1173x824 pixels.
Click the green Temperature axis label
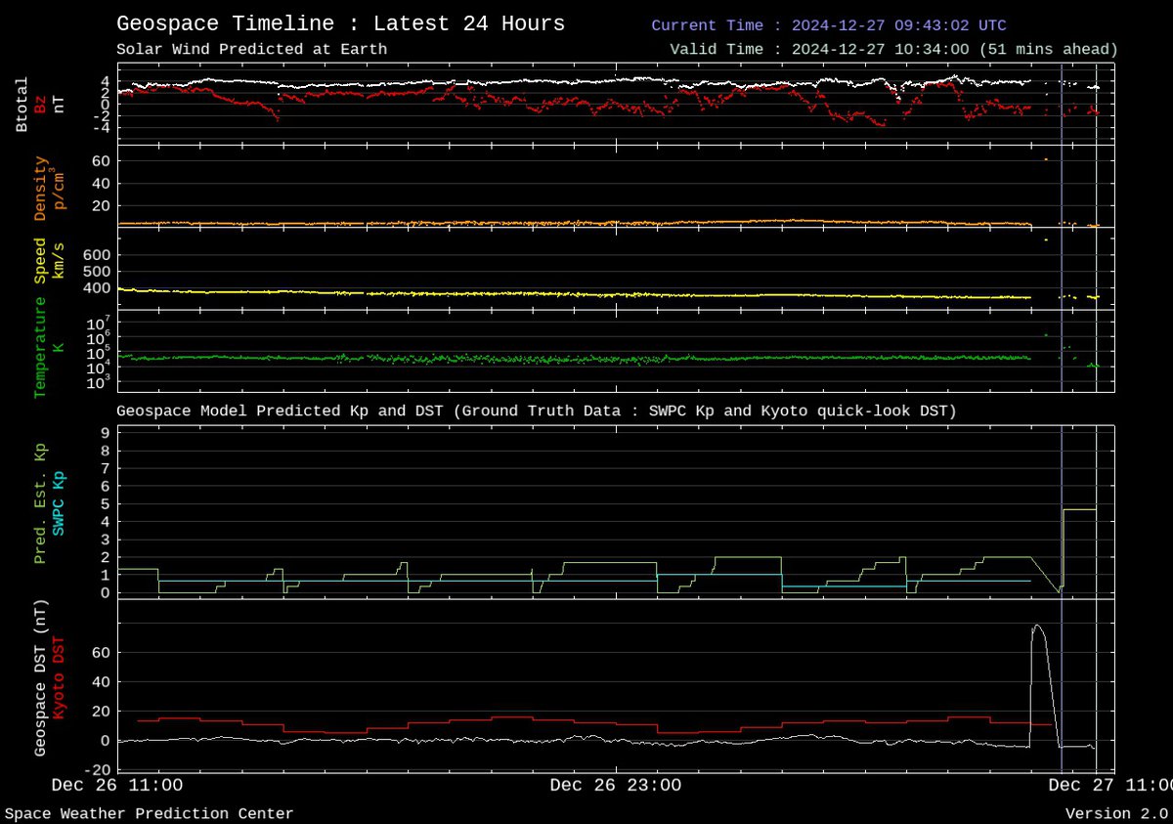coord(40,347)
